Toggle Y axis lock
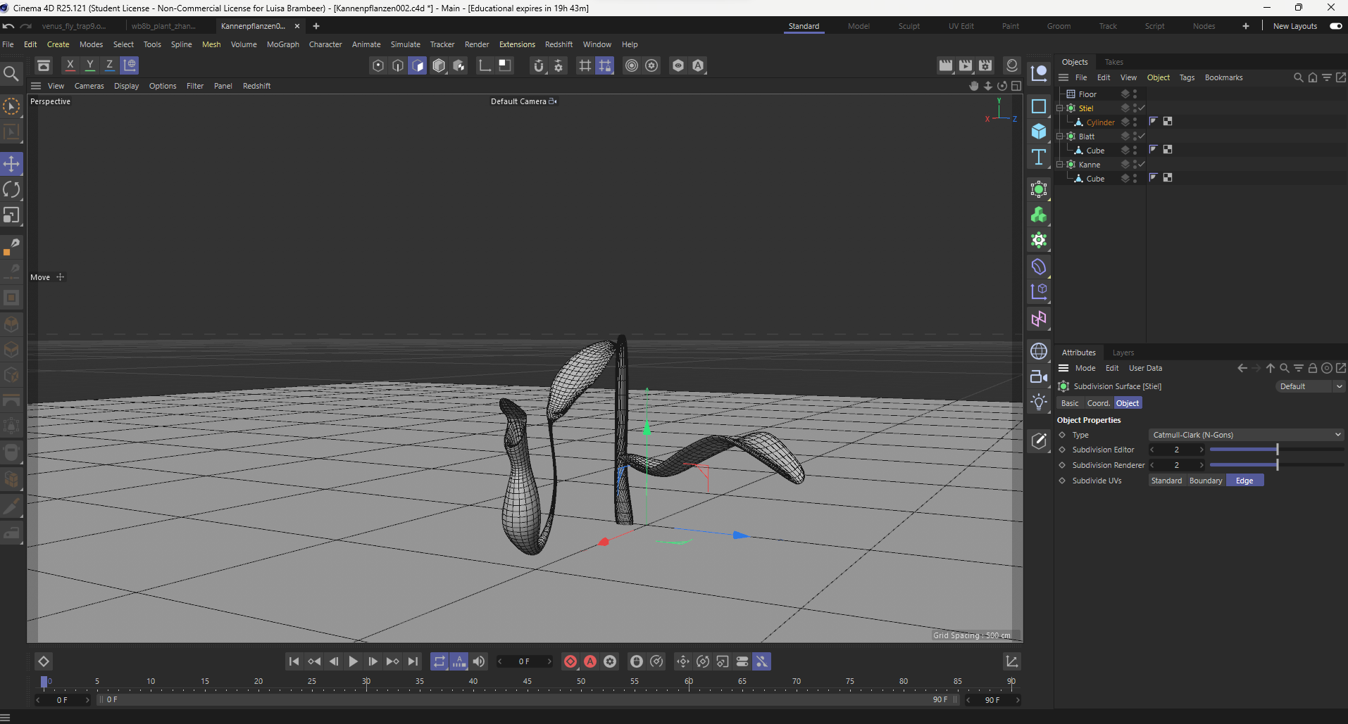The width and height of the screenshot is (1348, 724). point(89,65)
